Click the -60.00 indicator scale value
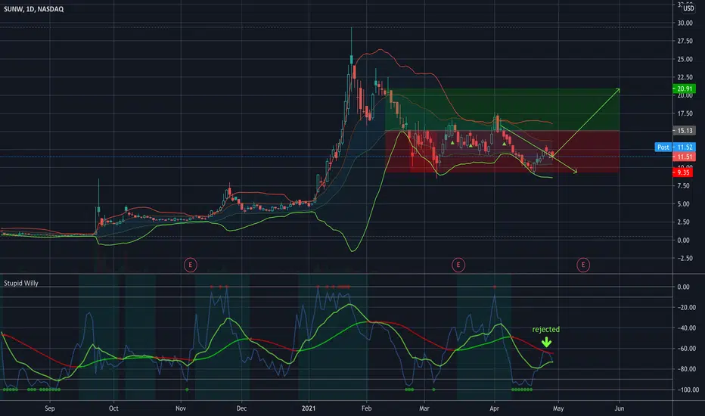Image resolution: width=705 pixels, height=416 pixels. pyautogui.click(x=687, y=349)
